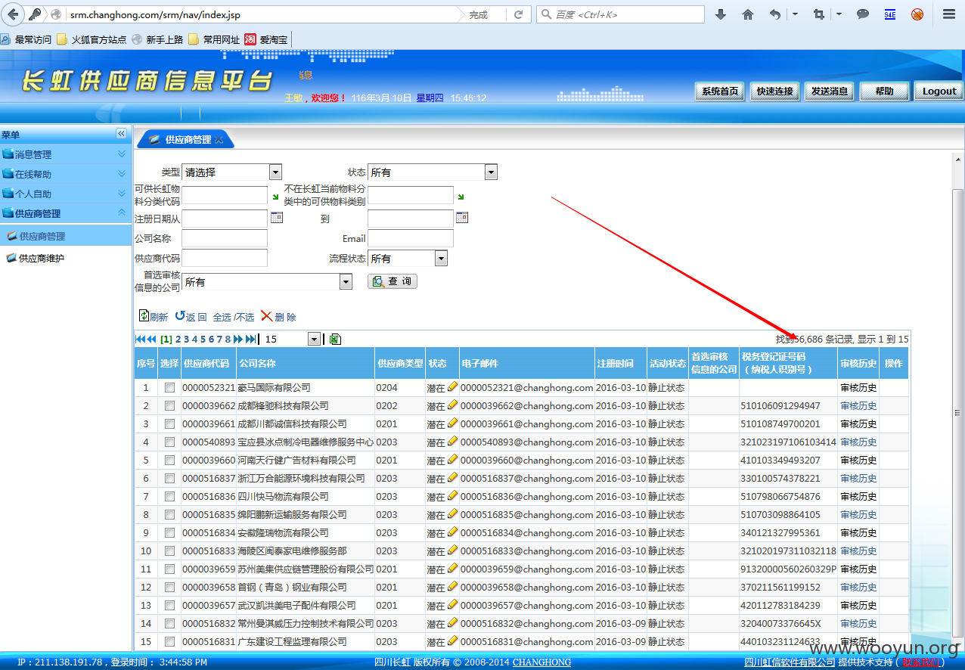Expand the 消息管理 menu section
This screenshot has height=670, width=965.
click(x=66, y=154)
